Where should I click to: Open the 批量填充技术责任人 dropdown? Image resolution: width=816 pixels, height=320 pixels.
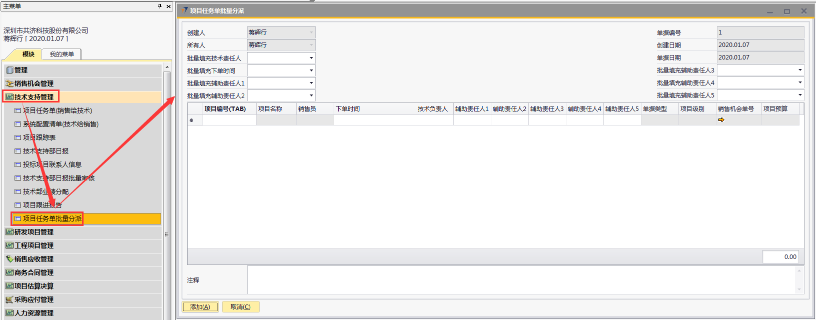click(x=311, y=58)
